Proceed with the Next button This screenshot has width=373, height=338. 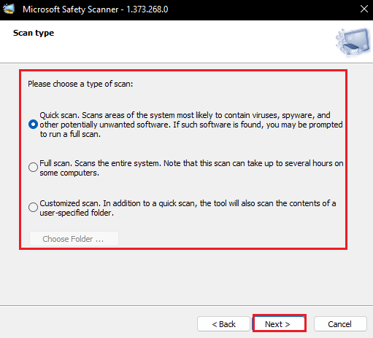[280, 324]
